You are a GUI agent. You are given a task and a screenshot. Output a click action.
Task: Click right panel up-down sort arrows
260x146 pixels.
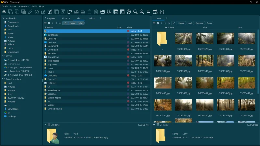[x=158, y=23]
